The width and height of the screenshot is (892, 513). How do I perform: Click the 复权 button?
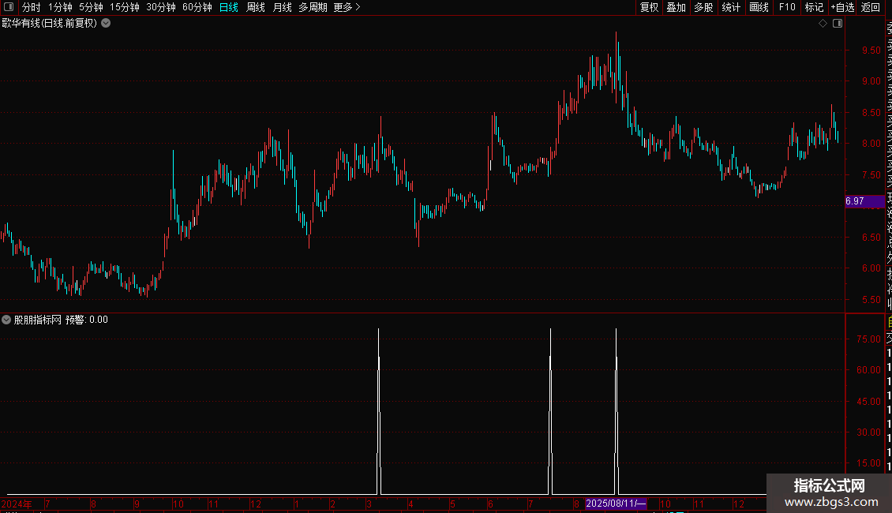649,7
